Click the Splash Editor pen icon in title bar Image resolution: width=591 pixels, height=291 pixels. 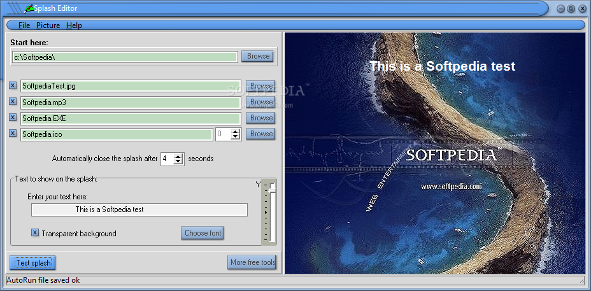tap(29, 8)
